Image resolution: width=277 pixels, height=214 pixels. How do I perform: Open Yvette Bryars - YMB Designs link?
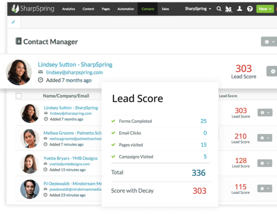[x=71, y=158]
